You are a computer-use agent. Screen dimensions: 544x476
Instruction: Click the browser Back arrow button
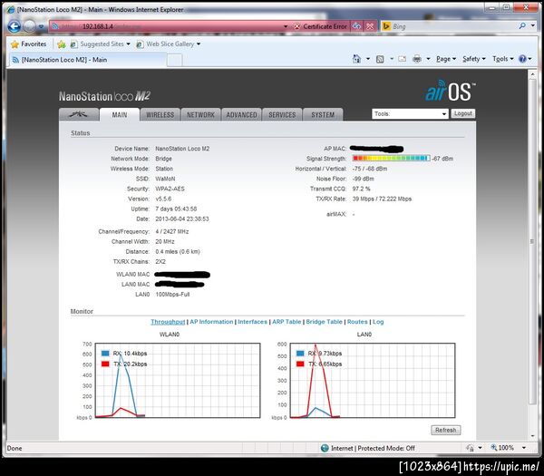tap(15, 26)
